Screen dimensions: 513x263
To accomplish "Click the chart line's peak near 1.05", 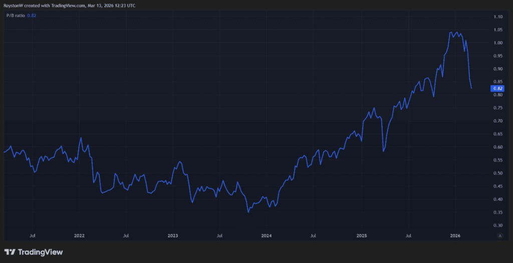I will click(x=452, y=32).
